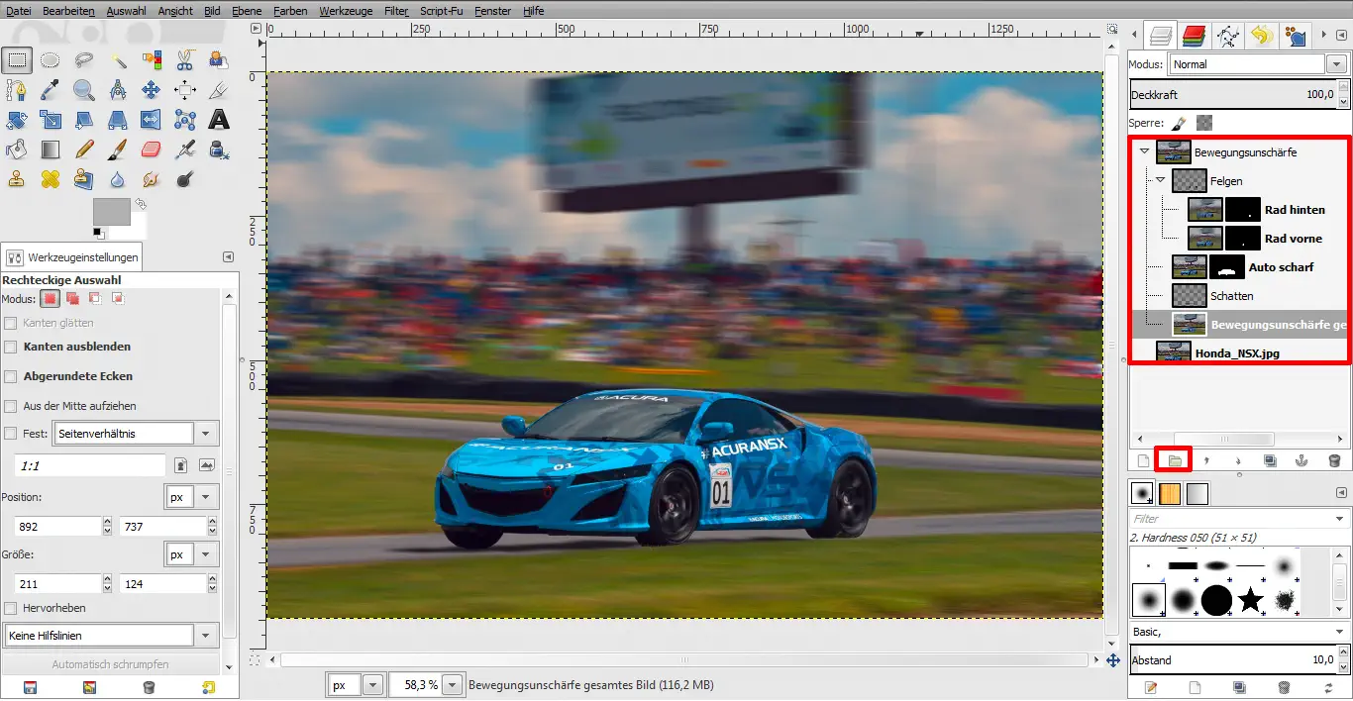Check the 'Abgerundete Ecken' option
1353x701 pixels.
click(11, 376)
